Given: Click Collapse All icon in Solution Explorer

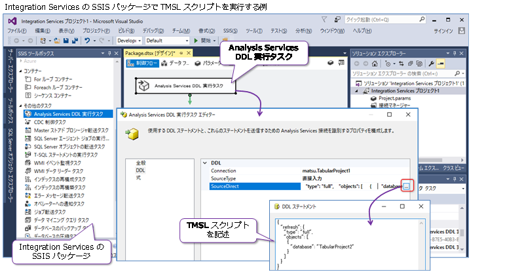Looking at the screenshot, I should tap(411, 64).
